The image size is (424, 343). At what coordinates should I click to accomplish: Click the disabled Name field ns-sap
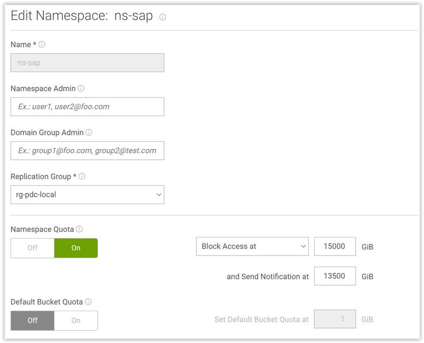(87, 63)
